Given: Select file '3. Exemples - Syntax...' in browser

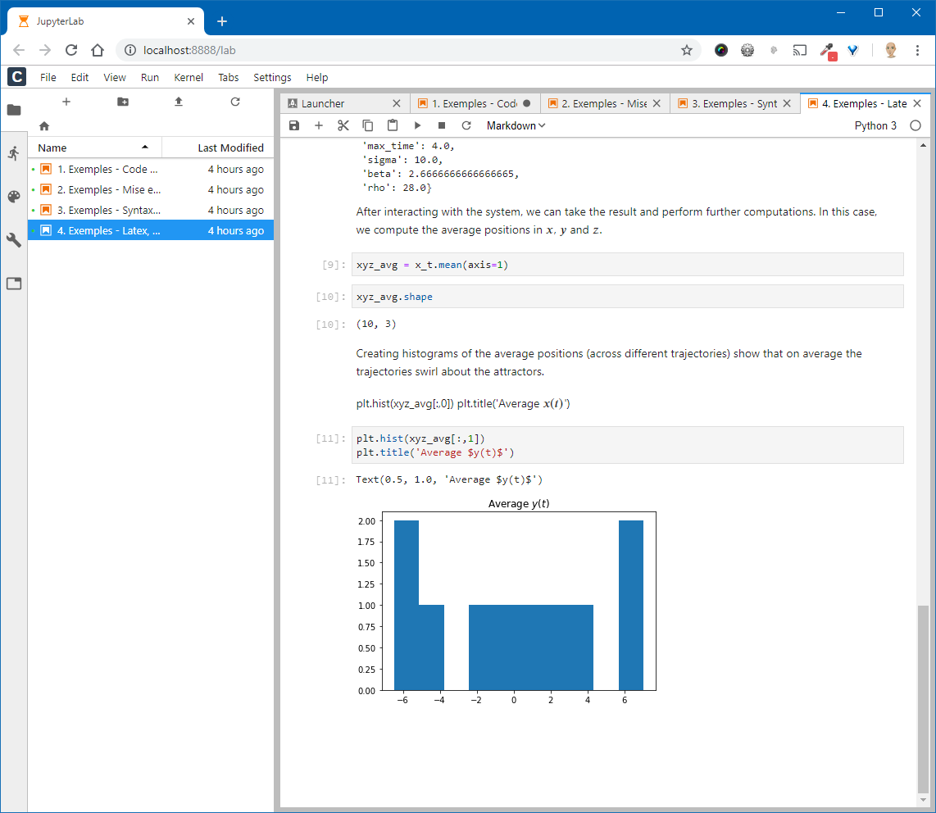Looking at the screenshot, I should 151,210.
